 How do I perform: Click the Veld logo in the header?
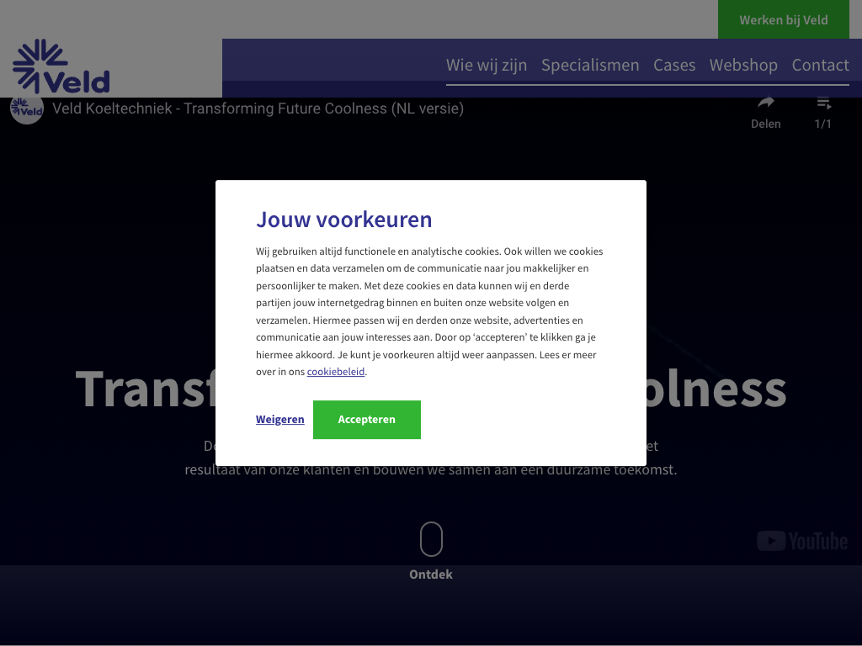coord(61,66)
